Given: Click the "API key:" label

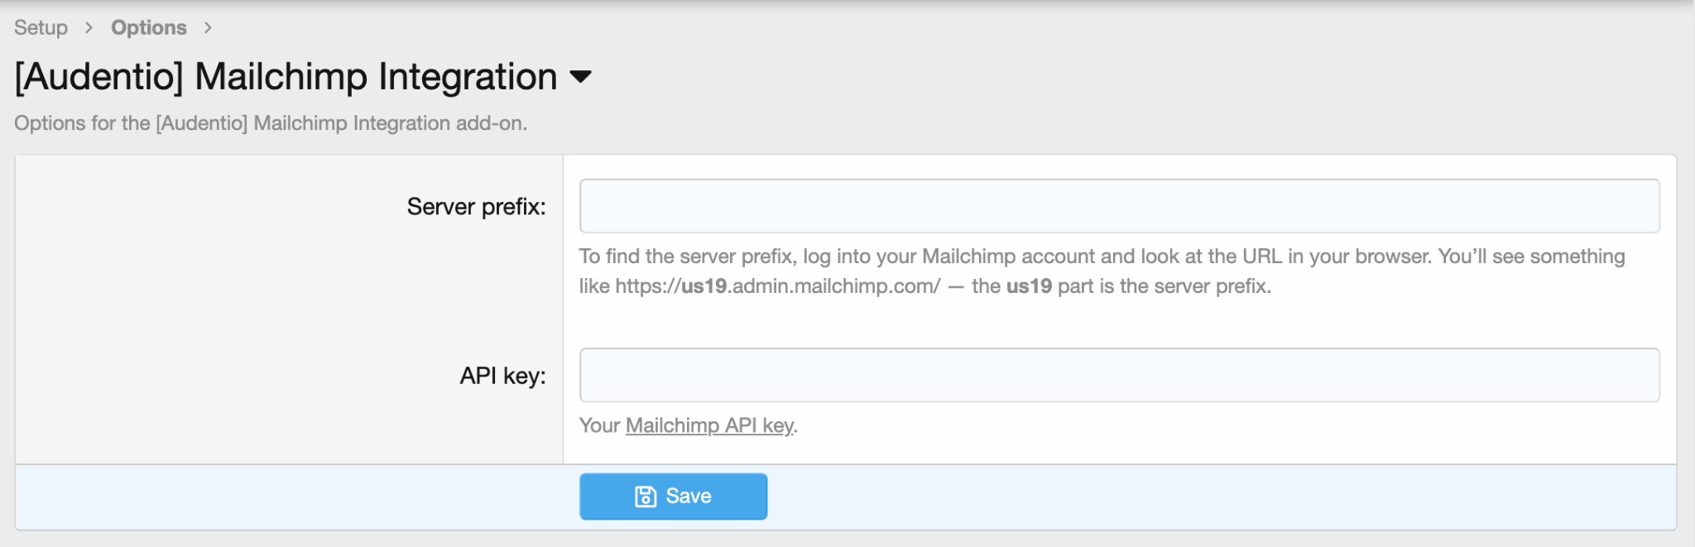Looking at the screenshot, I should (x=502, y=376).
